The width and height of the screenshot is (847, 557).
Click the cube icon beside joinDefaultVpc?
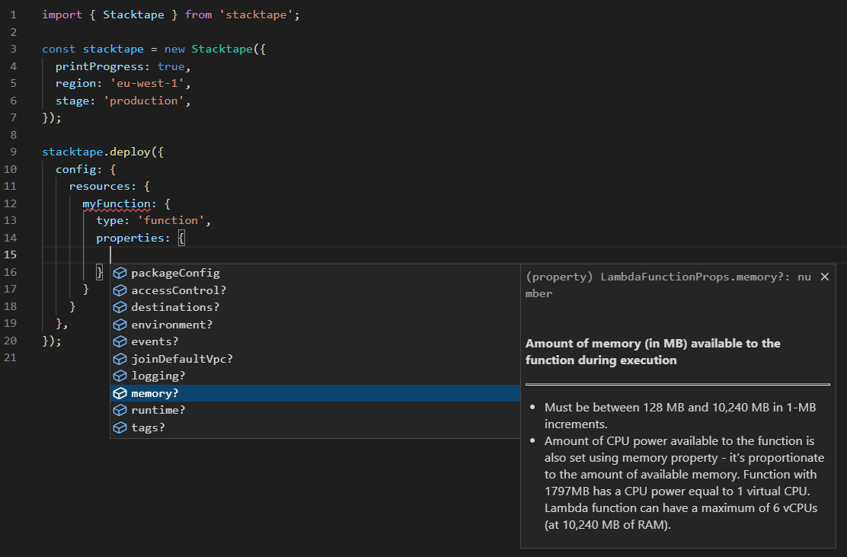[120, 359]
